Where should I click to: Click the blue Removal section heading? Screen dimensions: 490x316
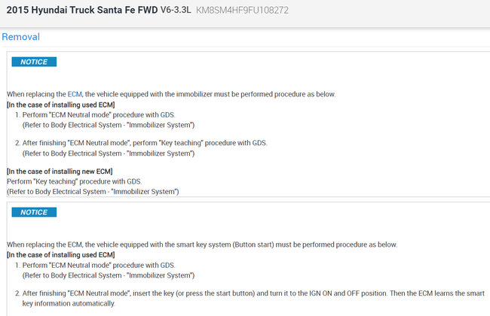pyautogui.click(x=20, y=37)
